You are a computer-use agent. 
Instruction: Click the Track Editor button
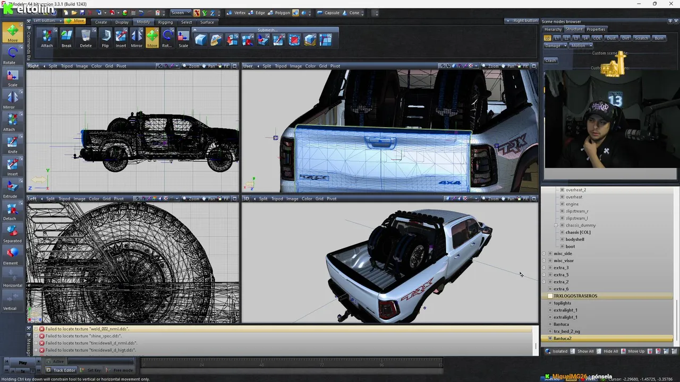coord(61,370)
